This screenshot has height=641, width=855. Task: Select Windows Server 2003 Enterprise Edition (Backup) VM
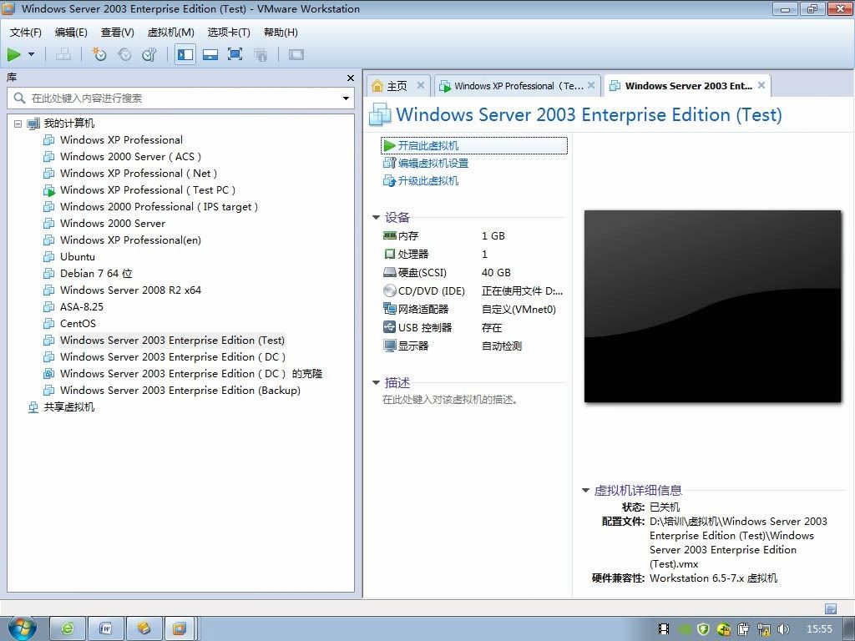180,391
